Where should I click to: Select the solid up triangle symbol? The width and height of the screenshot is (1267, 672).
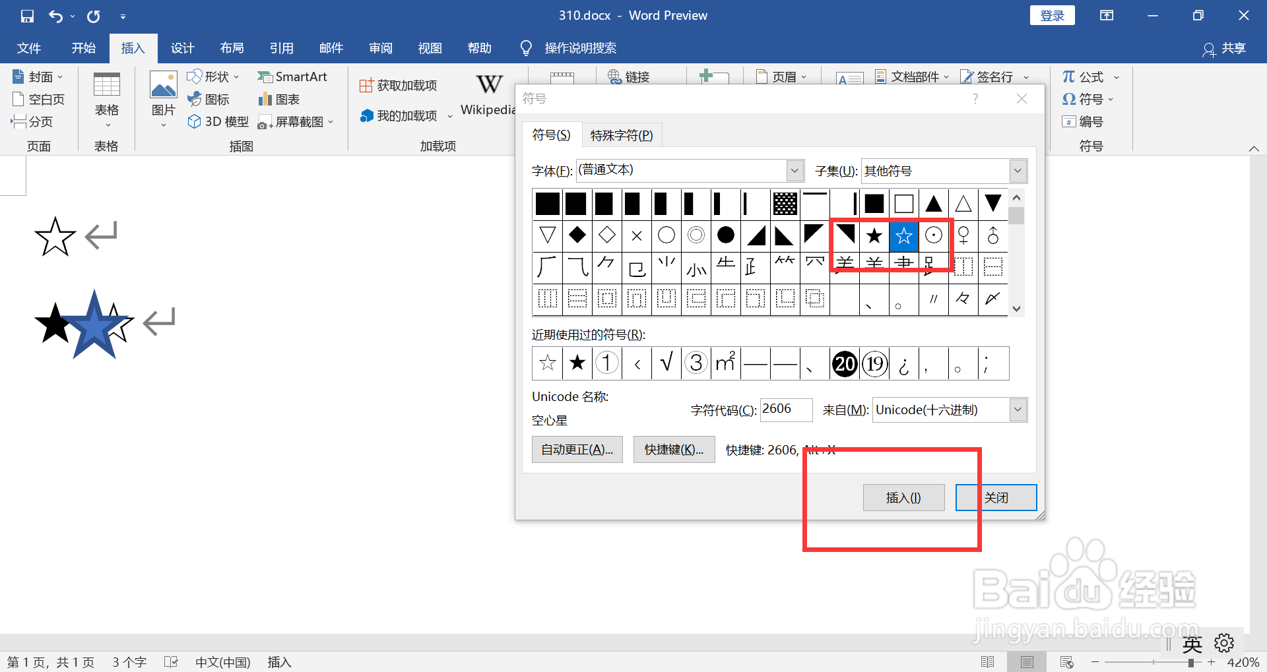click(934, 204)
